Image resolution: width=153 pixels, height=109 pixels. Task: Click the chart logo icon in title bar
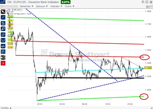pyautogui.click(x=3, y=2)
